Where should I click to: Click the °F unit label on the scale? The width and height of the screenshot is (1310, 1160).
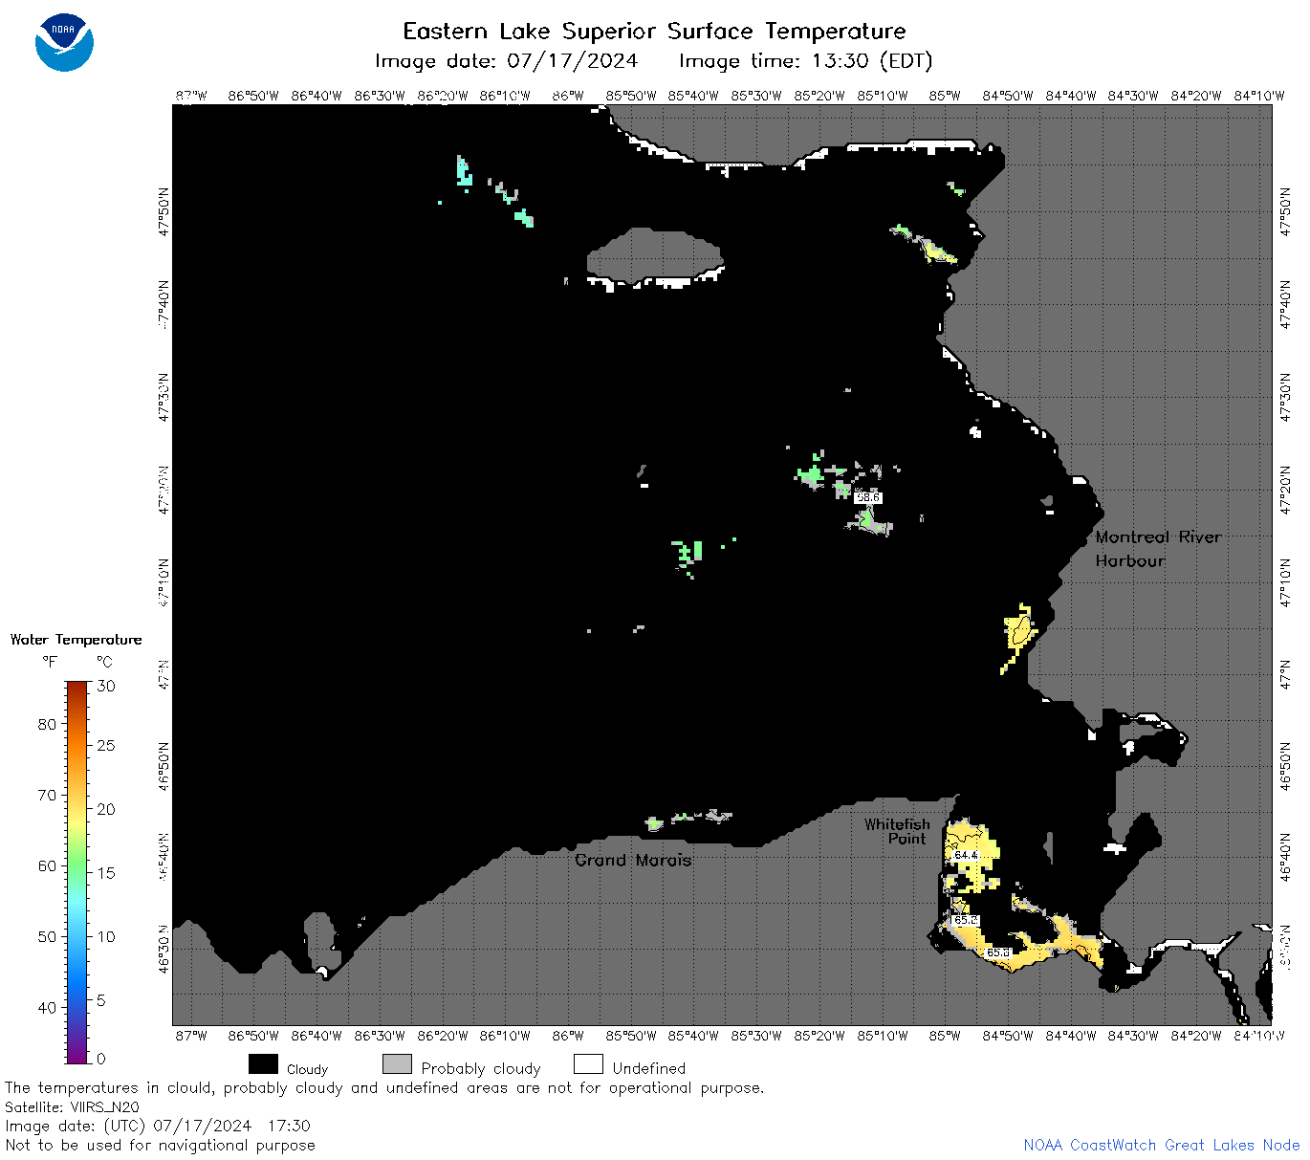49,662
